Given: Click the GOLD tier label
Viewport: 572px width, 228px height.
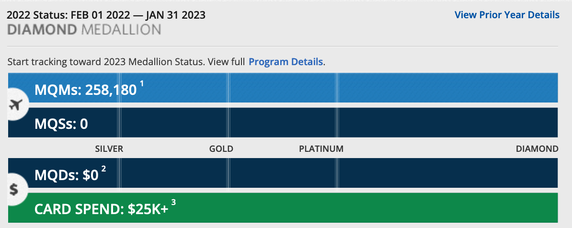Looking at the screenshot, I should 221,149.
